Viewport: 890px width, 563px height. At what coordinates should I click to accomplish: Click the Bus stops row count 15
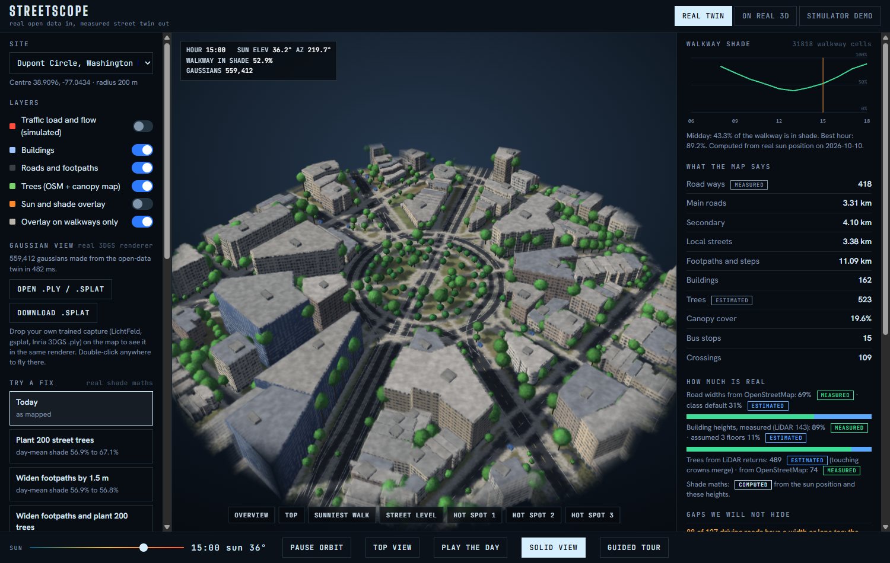click(x=867, y=338)
